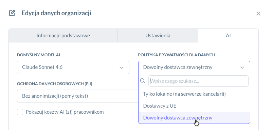The image size is (272, 130).
Task: Select Dowolny dostawca zewnętrzny in the list
Action: [194, 117]
